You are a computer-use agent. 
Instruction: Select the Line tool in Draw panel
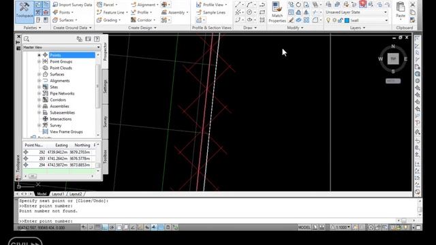[x=238, y=5]
